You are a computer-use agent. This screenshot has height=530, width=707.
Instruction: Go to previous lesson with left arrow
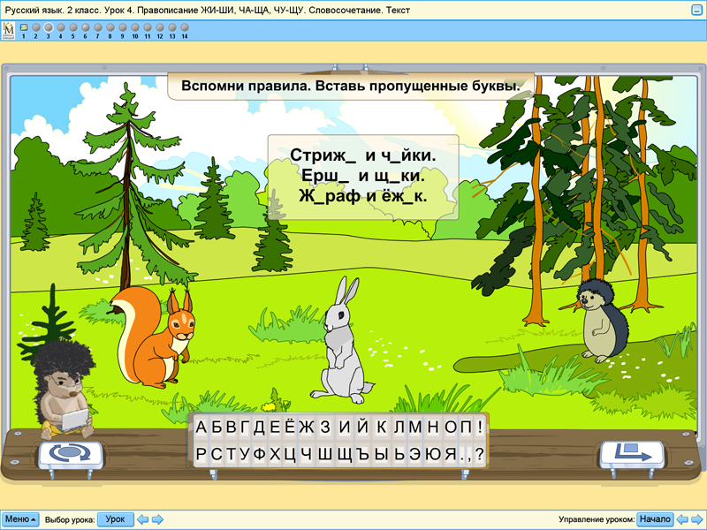pyautogui.click(x=143, y=519)
